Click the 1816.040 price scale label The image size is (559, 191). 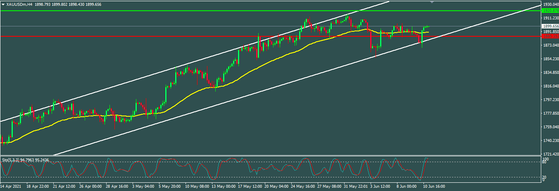550,86
